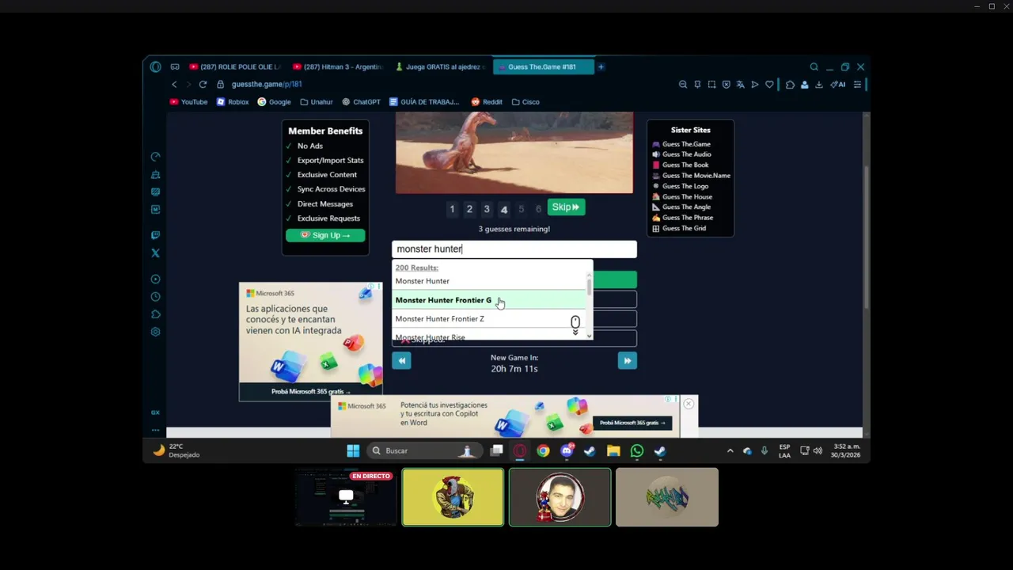Click Probá Microsoft 365 gratis side ad
This screenshot has height=570, width=1013.
[x=310, y=391]
